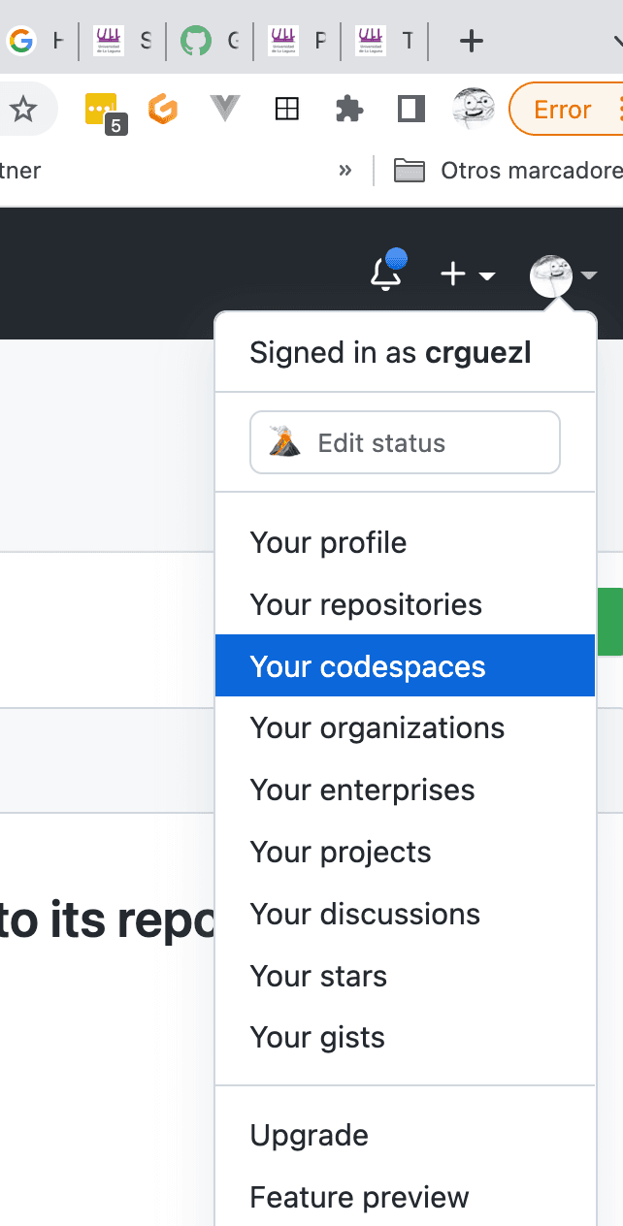623x1226 pixels.
Task: Show hidden bookmarks with chevron
Action: point(344,171)
